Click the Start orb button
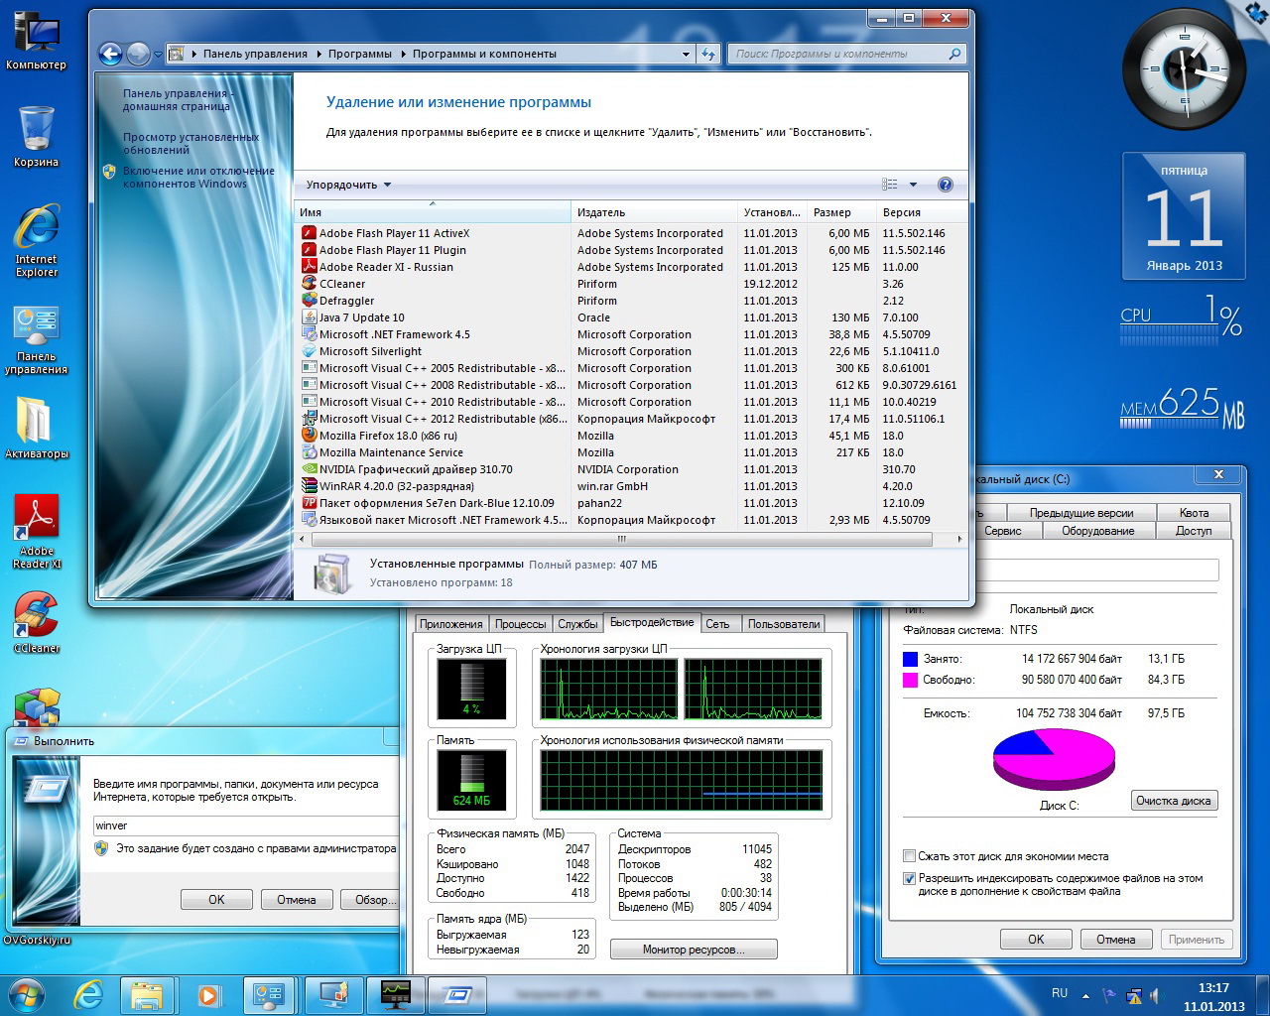This screenshot has height=1016, width=1270. pyautogui.click(x=27, y=994)
